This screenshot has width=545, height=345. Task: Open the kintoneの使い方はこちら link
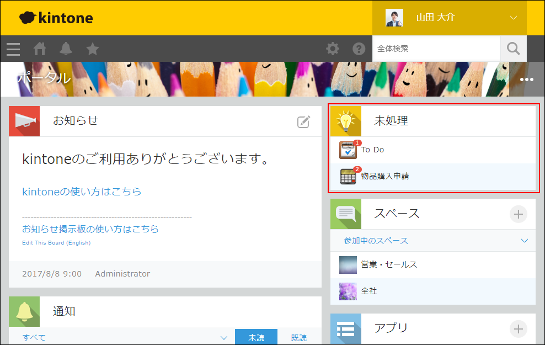82,192
